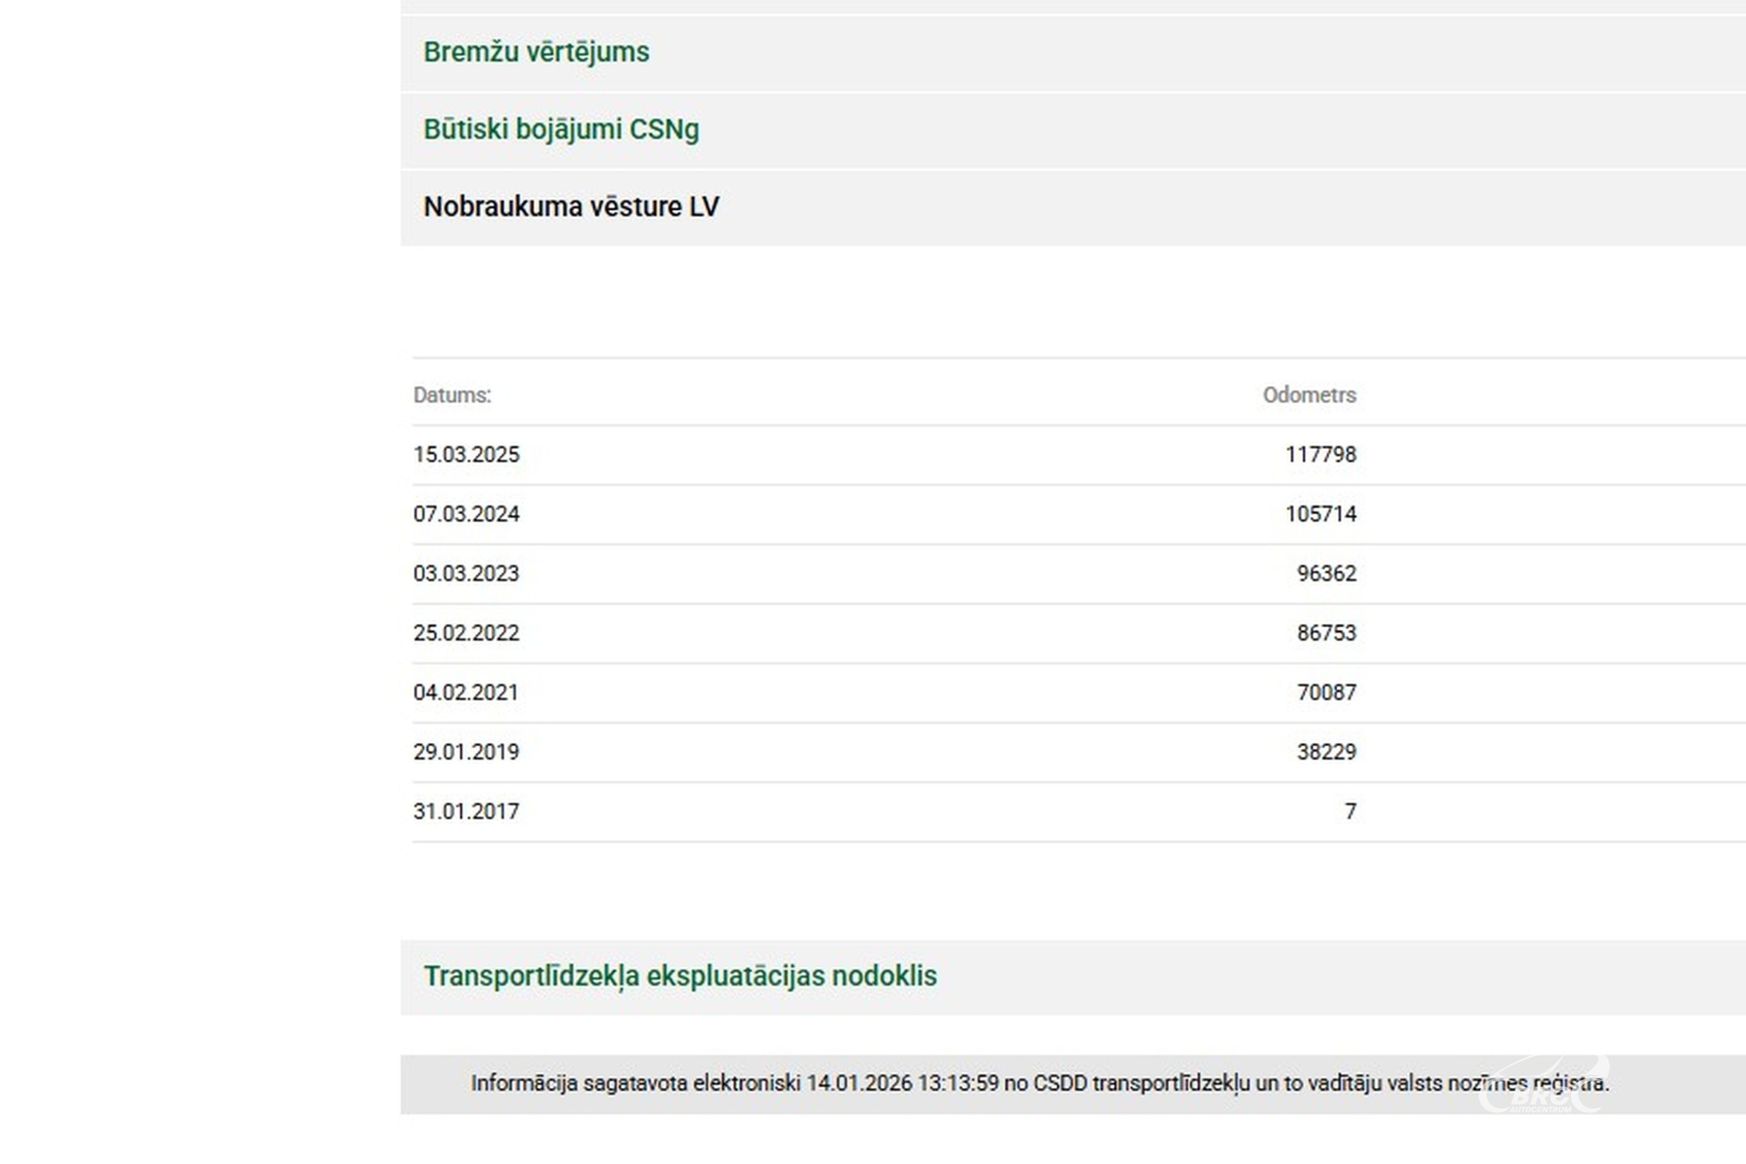Click odometer value 105714
Viewport: 1746px width, 1164px height.
coord(1320,514)
